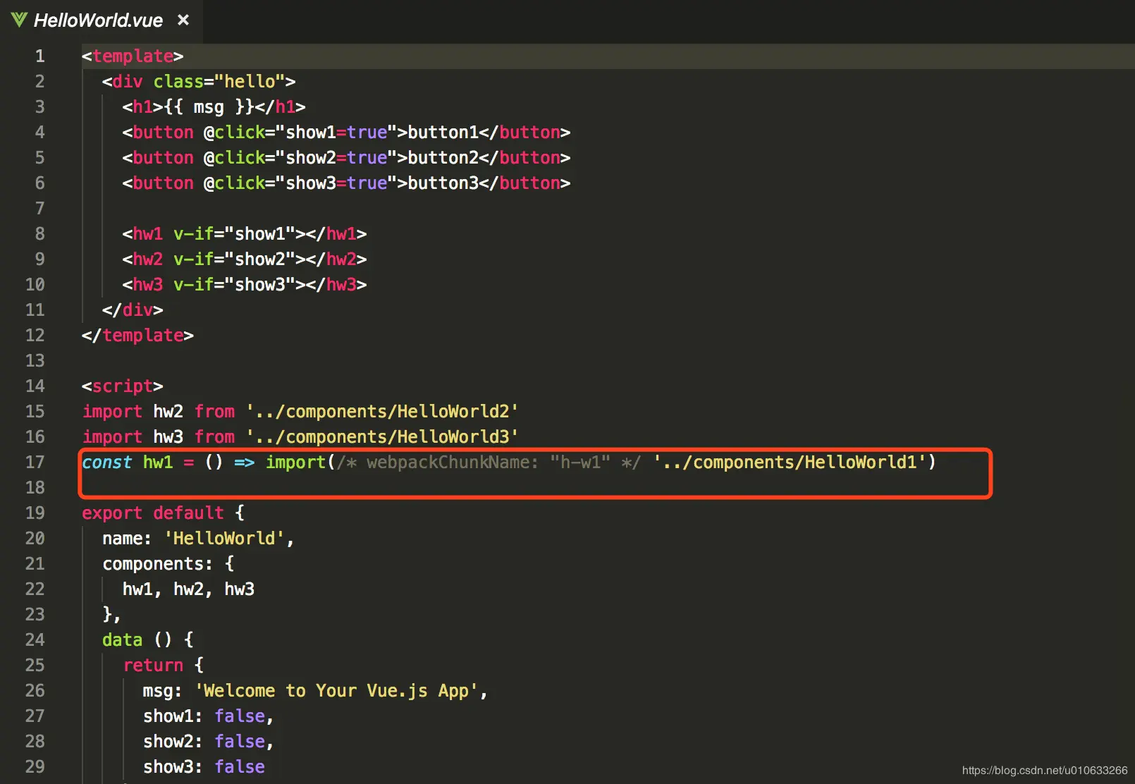1135x784 pixels.
Task: Click the closing </template> tag
Action: pyautogui.click(x=137, y=336)
